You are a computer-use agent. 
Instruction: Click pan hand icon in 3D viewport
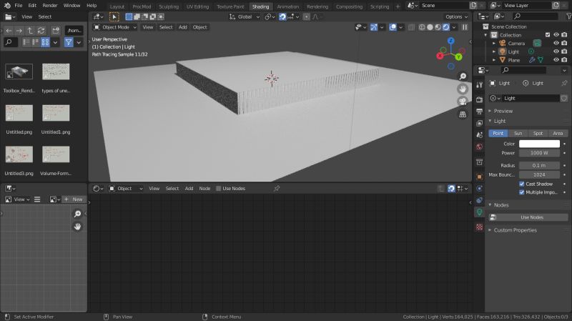point(463,89)
